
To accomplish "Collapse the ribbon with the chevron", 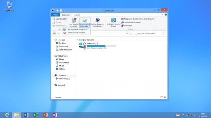I will pyautogui.click(x=162, y=15).
